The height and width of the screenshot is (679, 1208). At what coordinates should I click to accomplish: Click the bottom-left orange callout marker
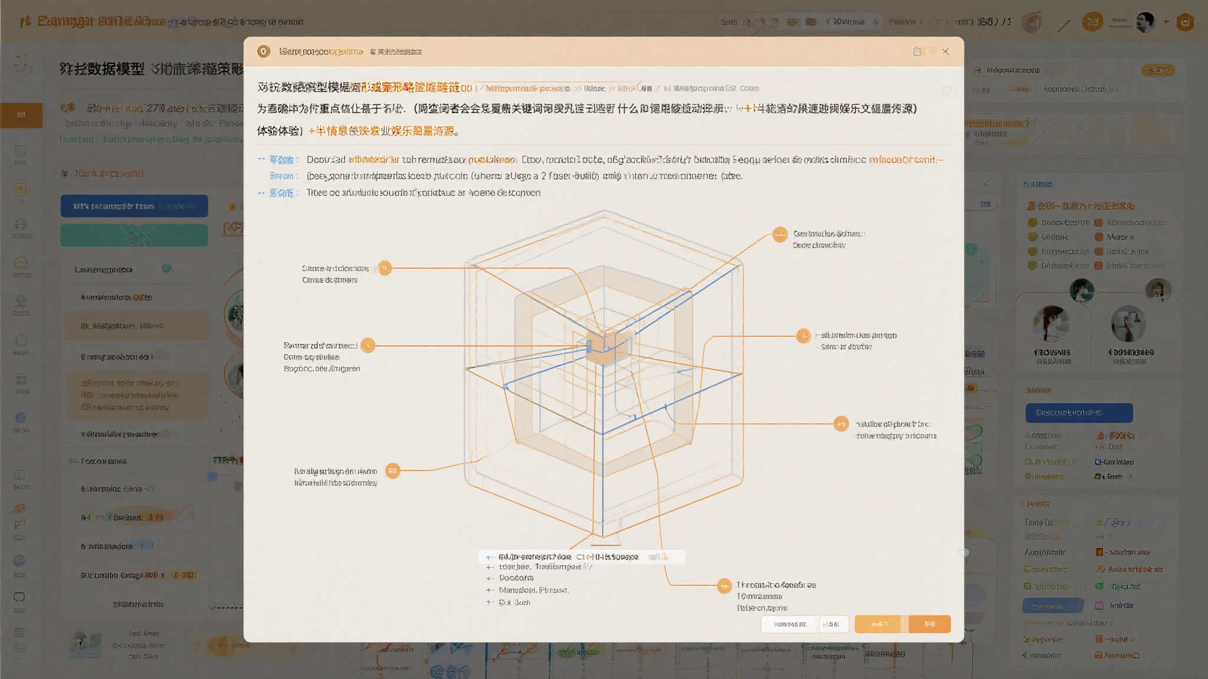(392, 470)
